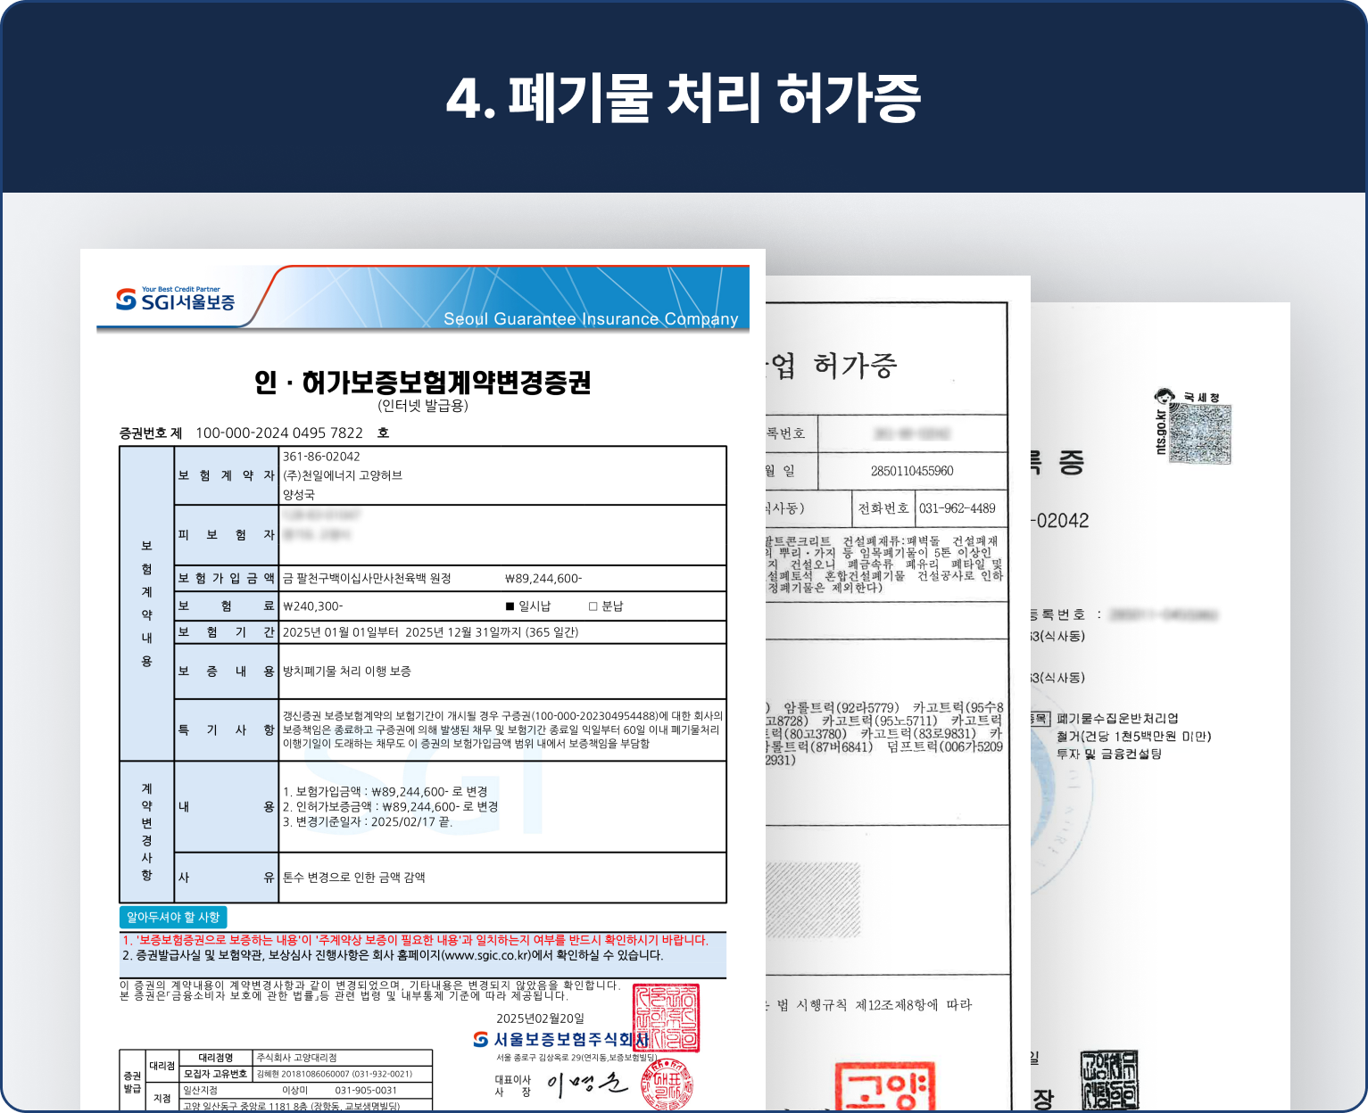
Task: Click the 전화번호 label on permit document
Action: tap(883, 508)
